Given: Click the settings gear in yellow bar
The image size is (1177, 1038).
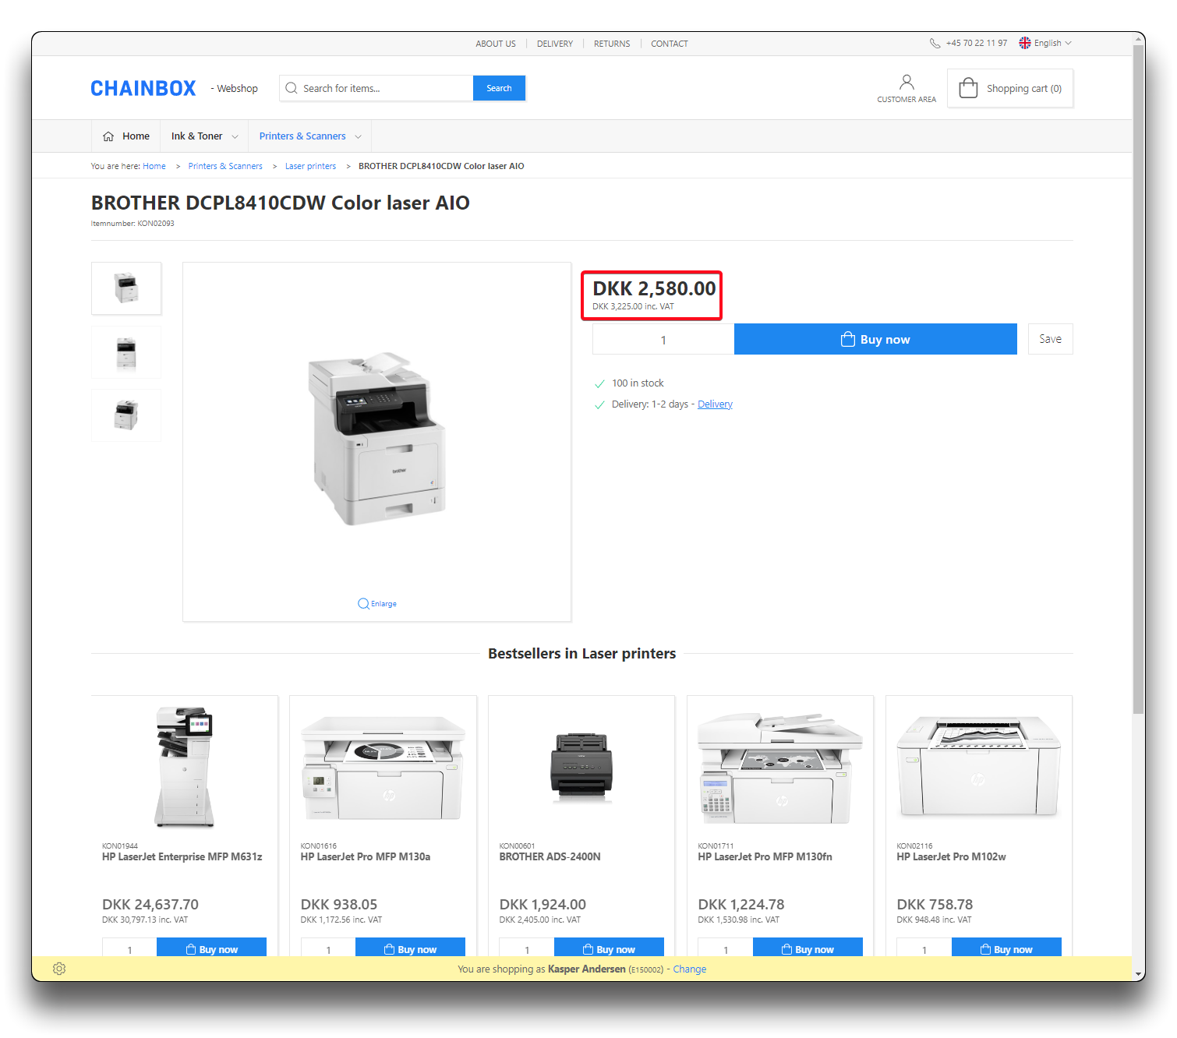Looking at the screenshot, I should point(59,969).
